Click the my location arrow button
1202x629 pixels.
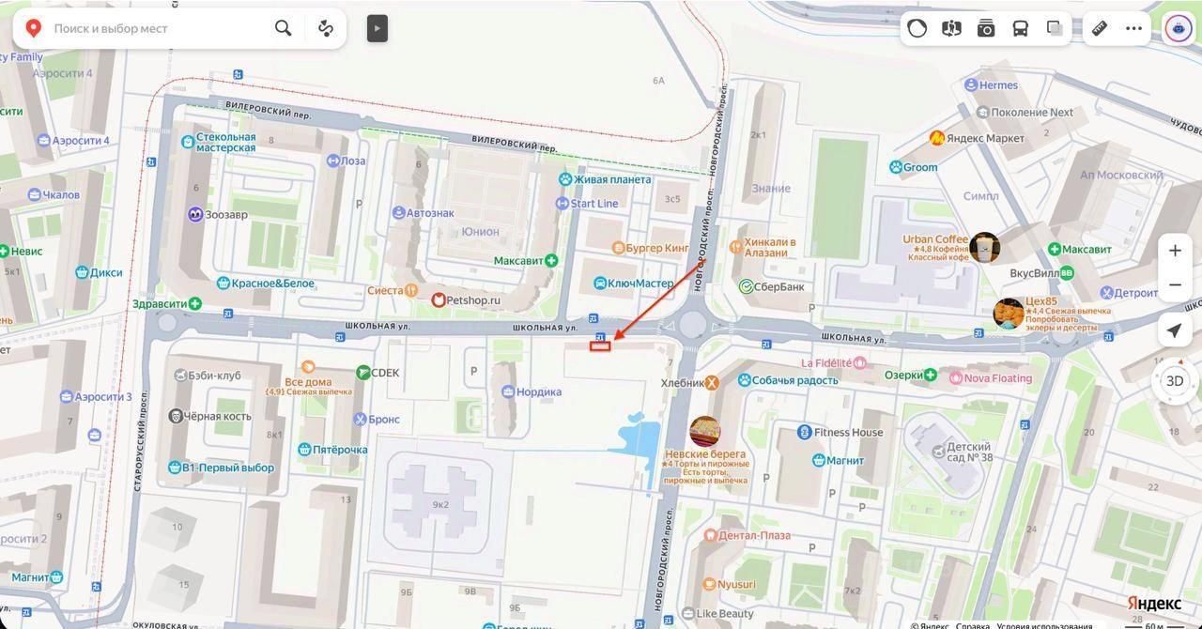pos(1175,330)
